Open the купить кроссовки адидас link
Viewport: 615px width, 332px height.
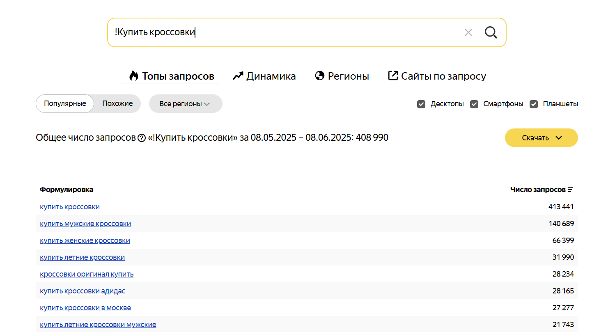tap(83, 291)
